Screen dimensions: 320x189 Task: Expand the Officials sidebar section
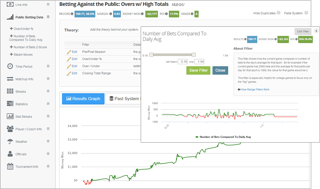point(48,154)
